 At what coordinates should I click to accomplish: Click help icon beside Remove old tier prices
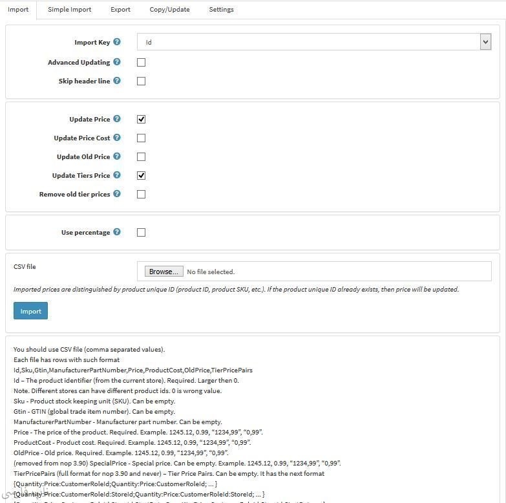[117, 194]
